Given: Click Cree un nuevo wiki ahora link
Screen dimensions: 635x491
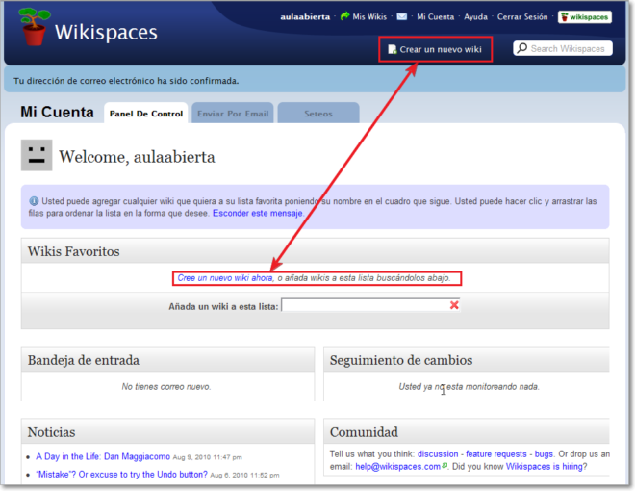Looking at the screenshot, I should point(225,278).
